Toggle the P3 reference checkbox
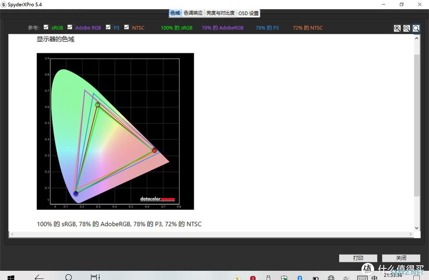This screenshot has width=429, height=280. click(108, 27)
